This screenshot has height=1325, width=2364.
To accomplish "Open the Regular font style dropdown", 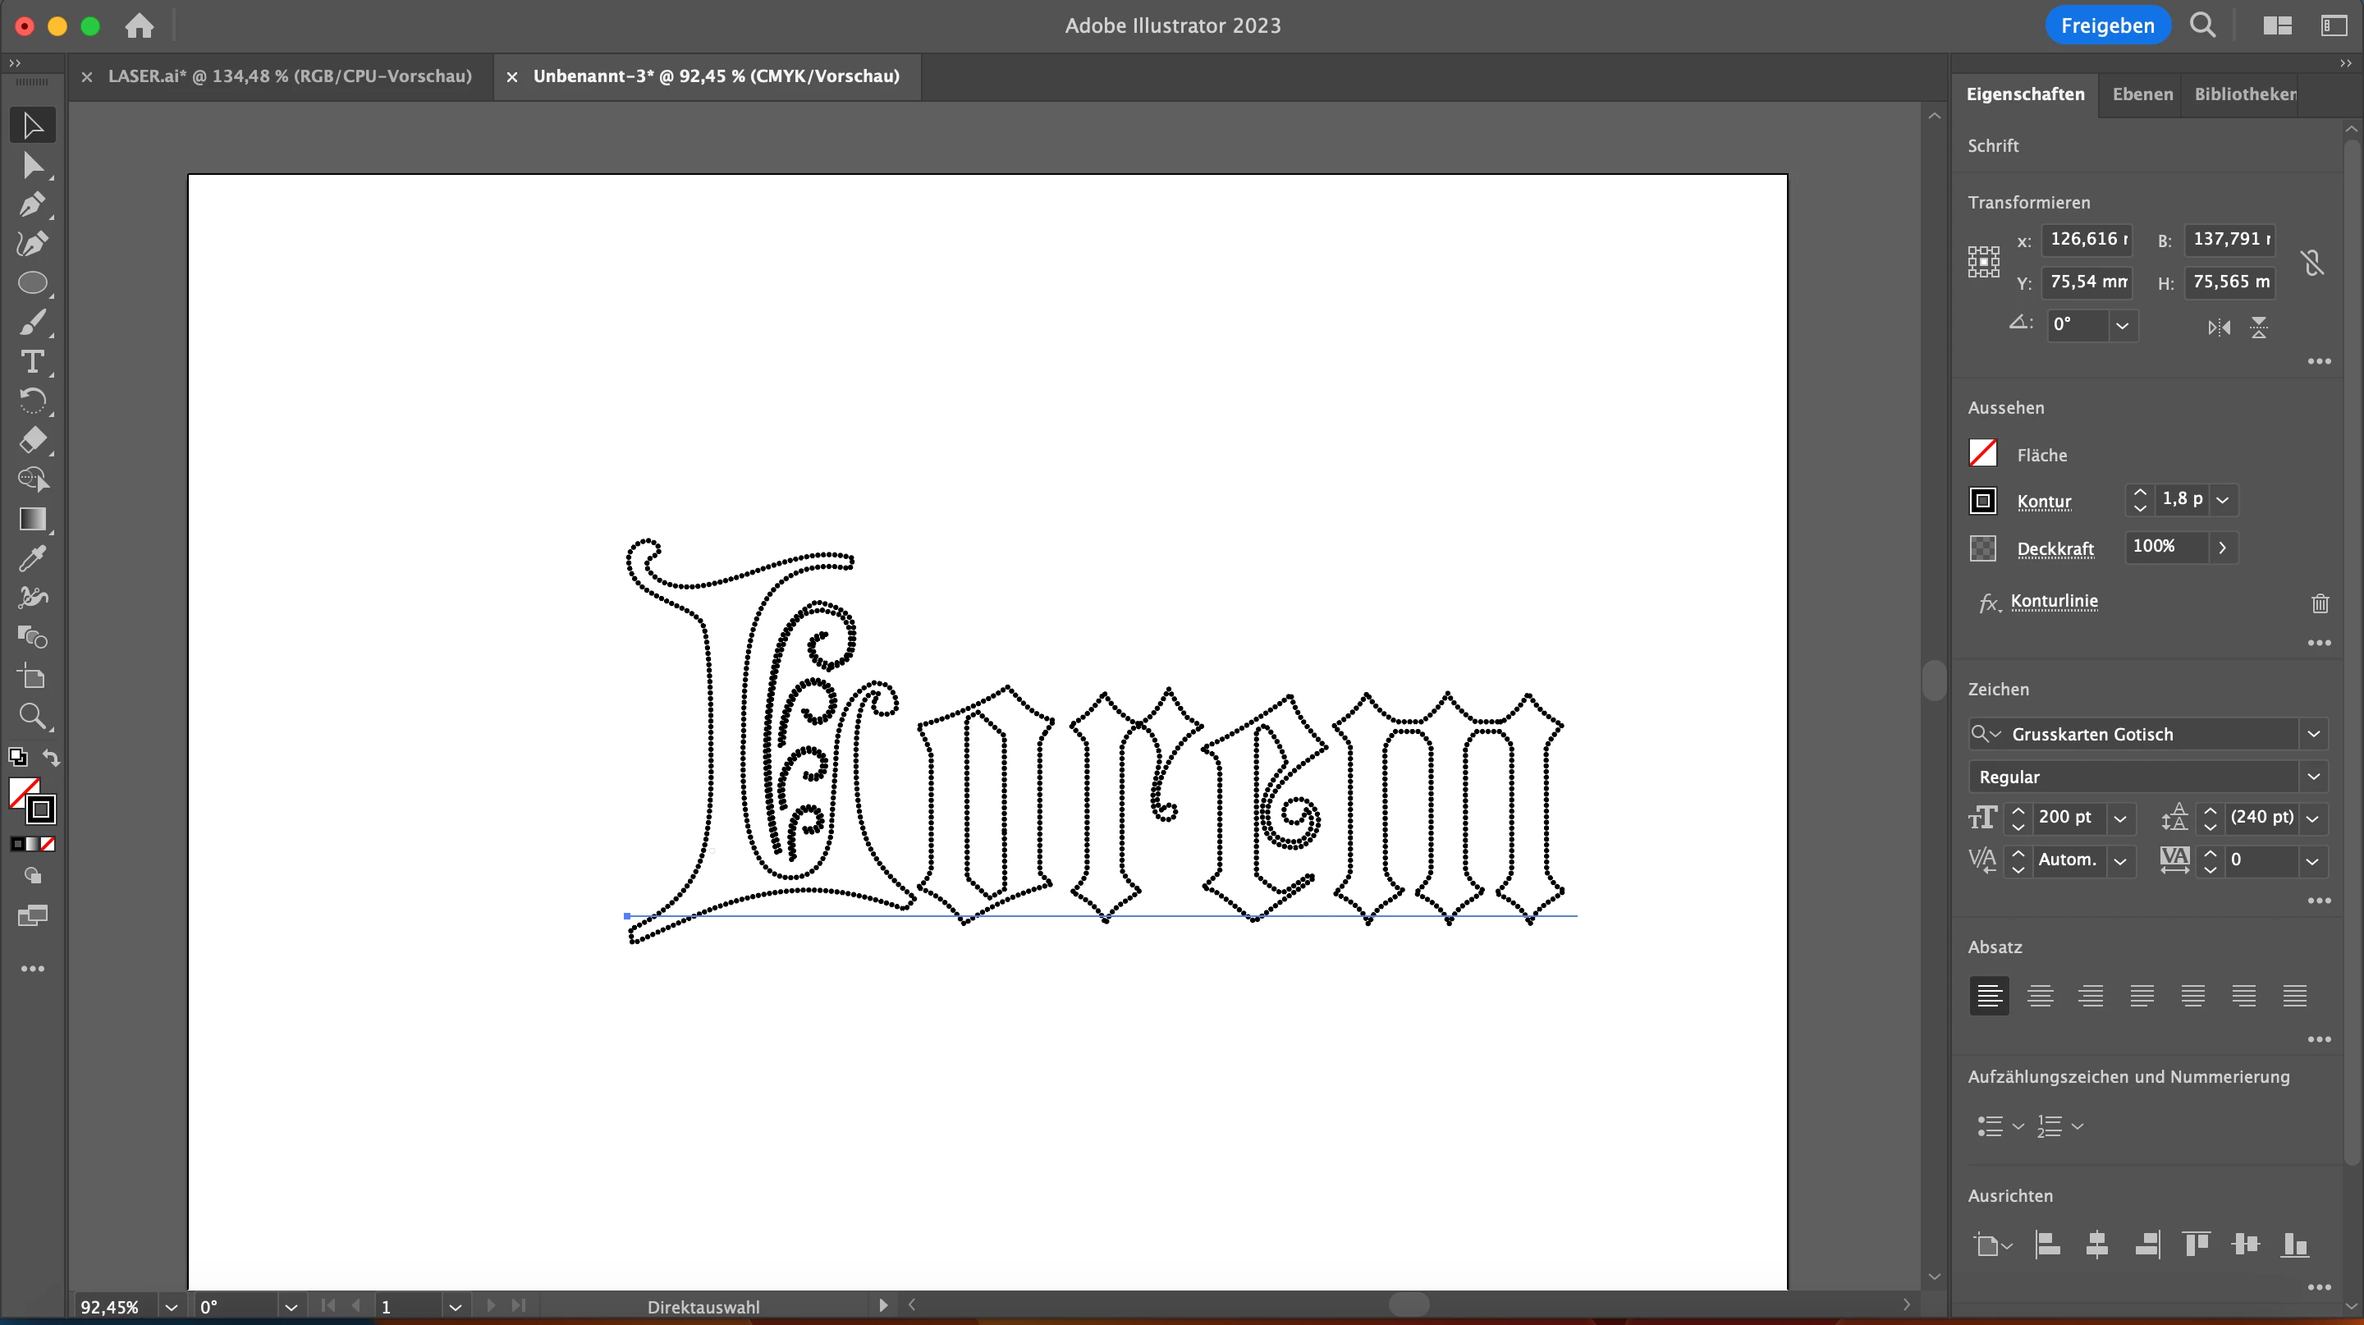I will pos(2314,777).
